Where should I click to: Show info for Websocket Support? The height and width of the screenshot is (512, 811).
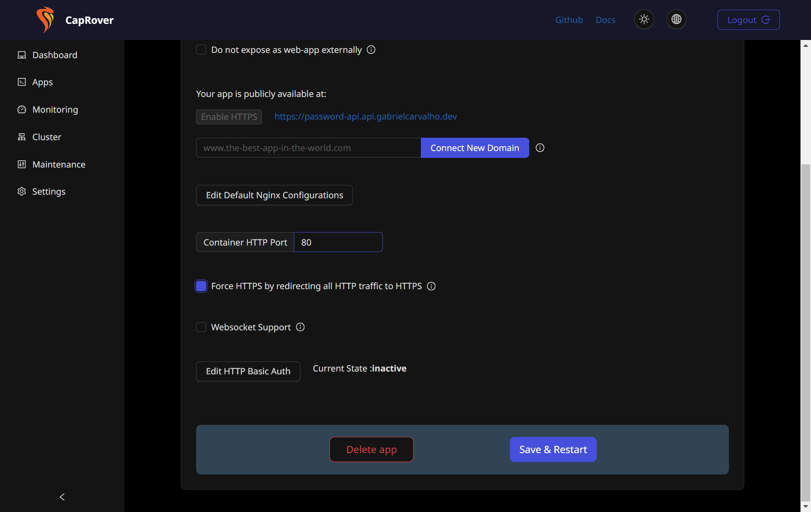pos(300,327)
